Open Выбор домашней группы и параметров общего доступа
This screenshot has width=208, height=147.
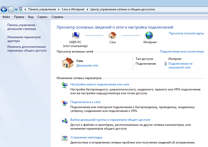(110, 120)
